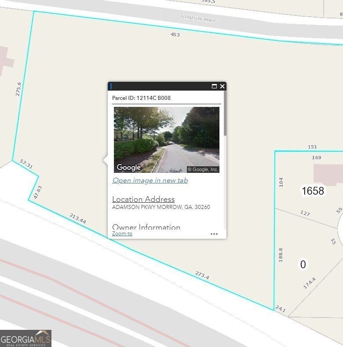Click the 'Zoom to' link
Viewport: 343px width, 347px height.
pos(122,234)
